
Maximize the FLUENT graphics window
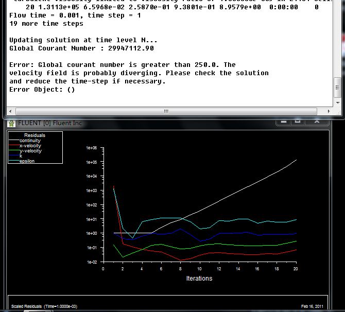coord(298,122)
